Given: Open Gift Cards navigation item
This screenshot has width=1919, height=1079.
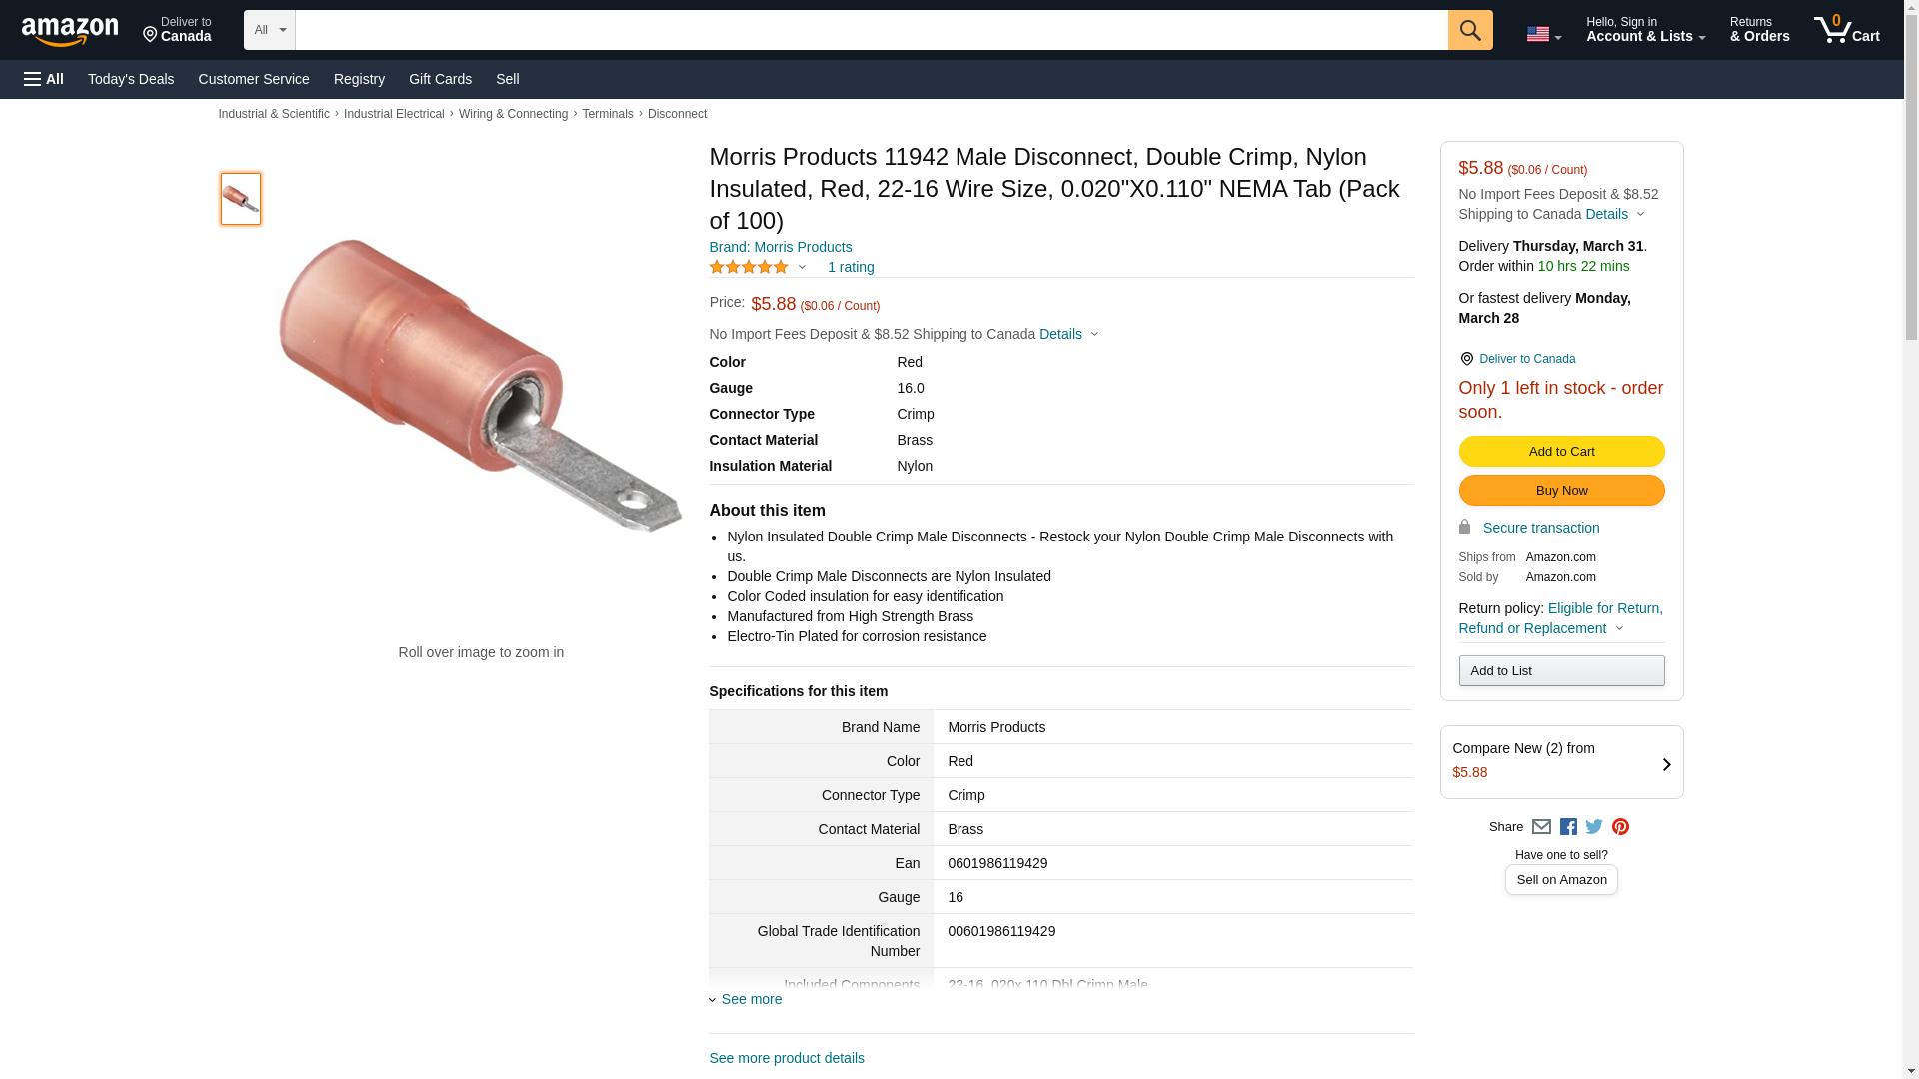Looking at the screenshot, I should tap(440, 79).
